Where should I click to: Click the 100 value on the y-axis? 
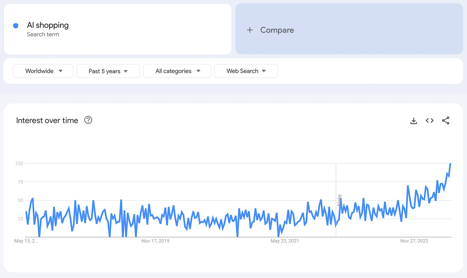(x=19, y=164)
